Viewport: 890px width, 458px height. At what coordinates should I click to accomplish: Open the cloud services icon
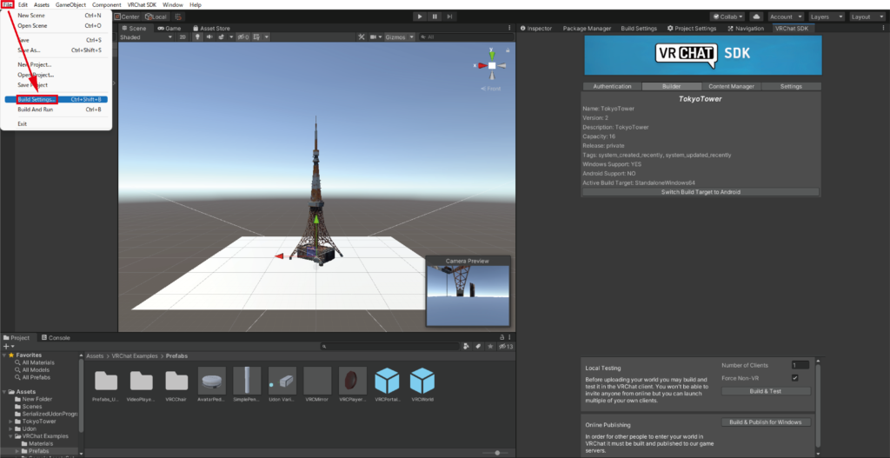click(x=756, y=17)
